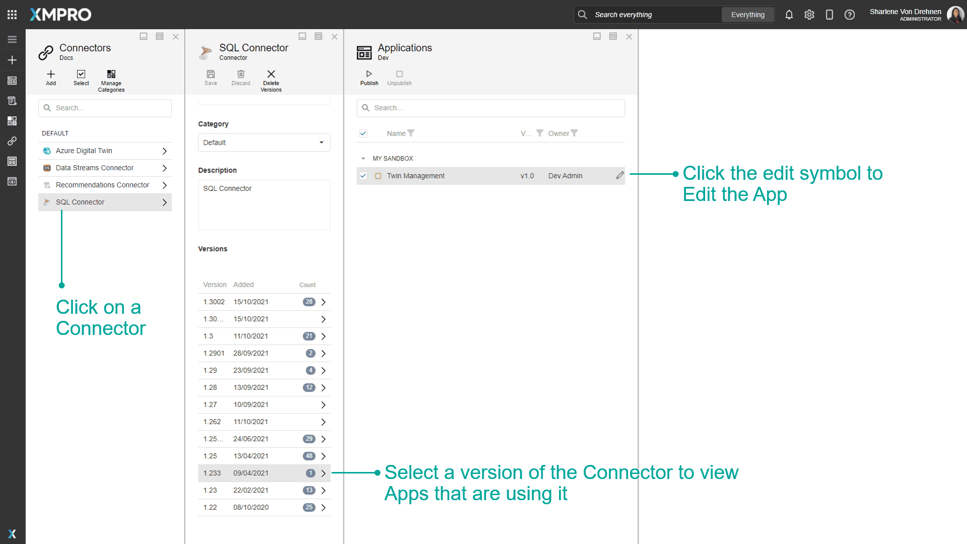Open the app launcher grid icon
Screen dimensions: 967x544
[x=12, y=14]
